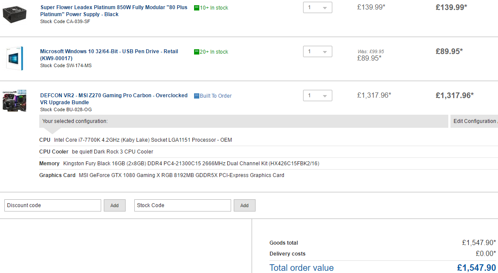The height and width of the screenshot is (273, 498).
Task: Click the Goods total £1,547.90 value
Action: [479, 243]
